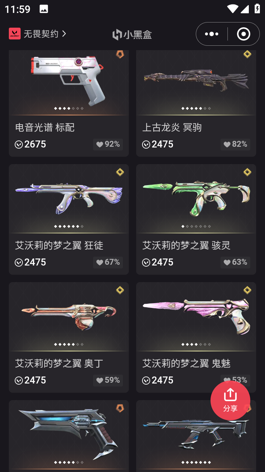Tap the red 分享 share button

pyautogui.click(x=230, y=400)
